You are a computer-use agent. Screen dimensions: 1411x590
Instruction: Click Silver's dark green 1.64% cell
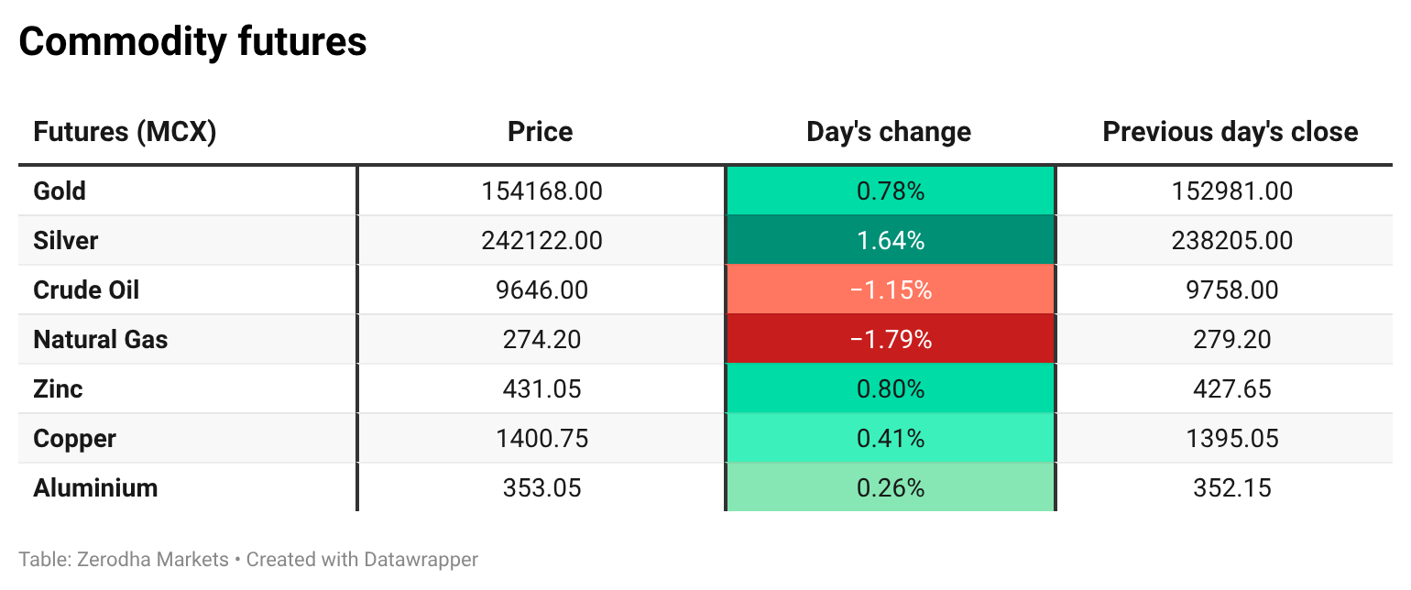coord(891,241)
